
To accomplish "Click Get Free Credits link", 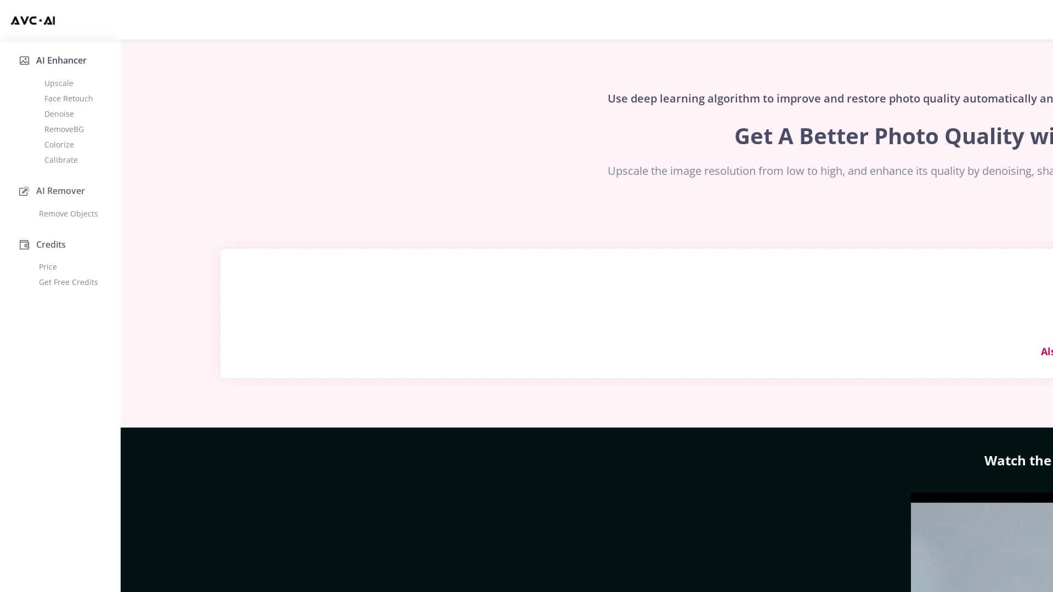I will [69, 282].
